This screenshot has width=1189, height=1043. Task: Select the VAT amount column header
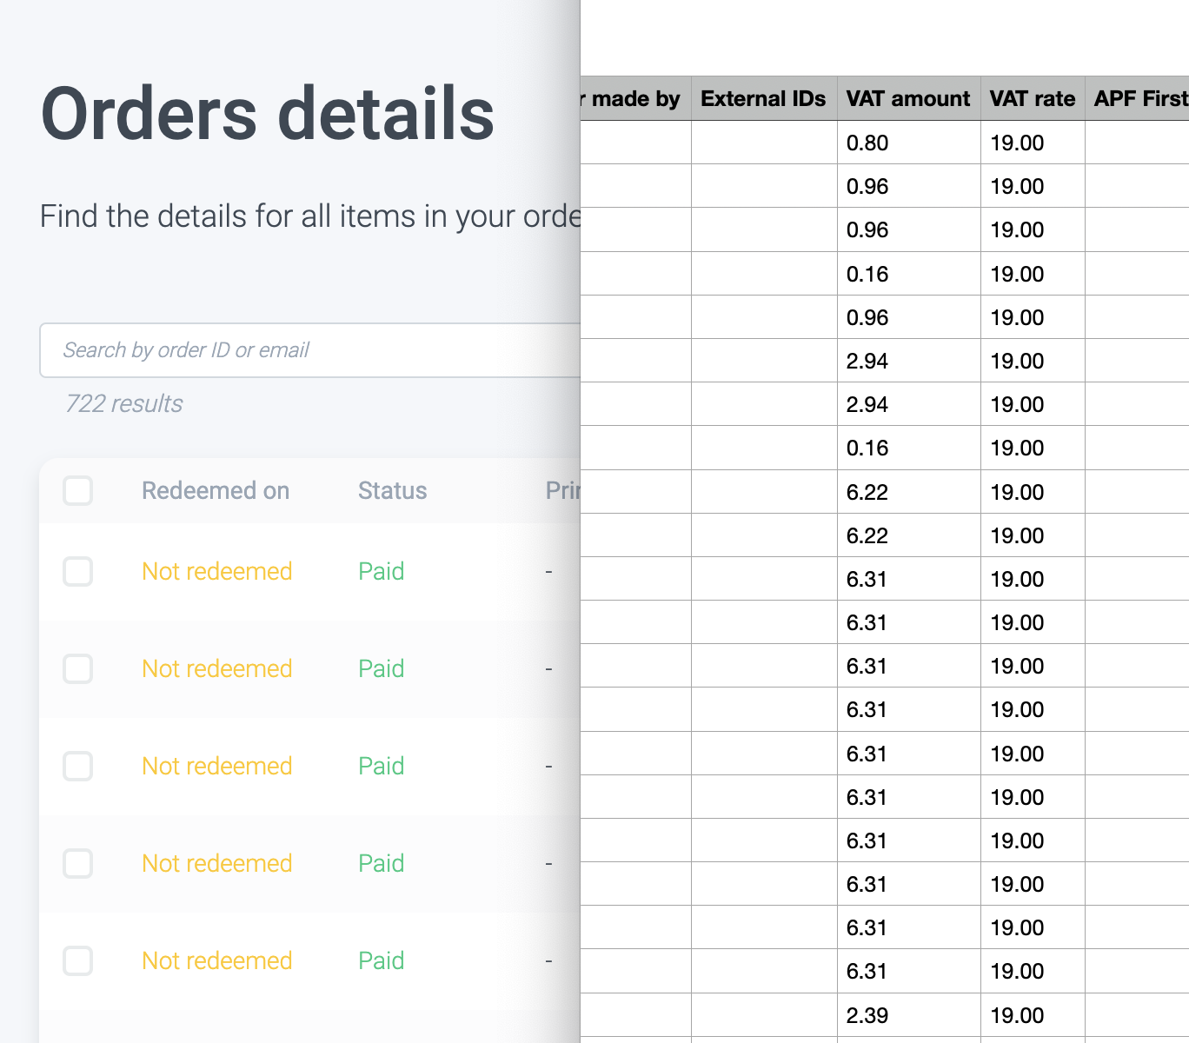(908, 99)
